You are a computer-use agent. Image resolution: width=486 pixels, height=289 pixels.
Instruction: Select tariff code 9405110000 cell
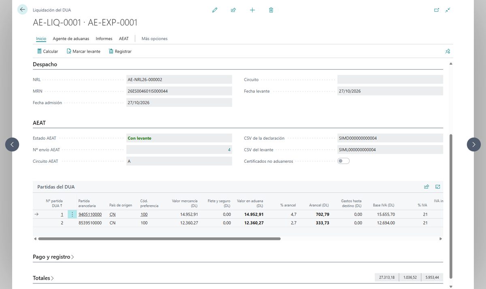90,215
